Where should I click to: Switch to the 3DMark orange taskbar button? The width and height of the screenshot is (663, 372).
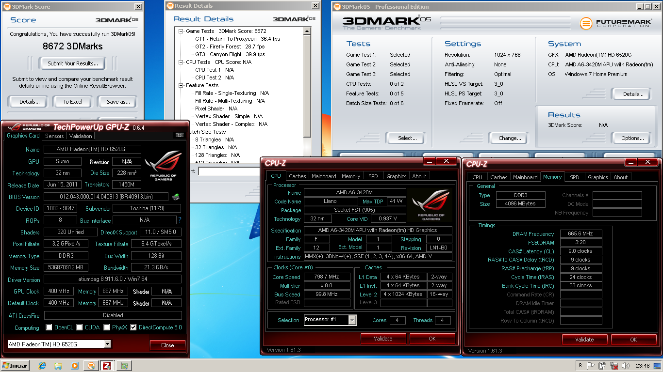pyautogui.click(x=91, y=366)
